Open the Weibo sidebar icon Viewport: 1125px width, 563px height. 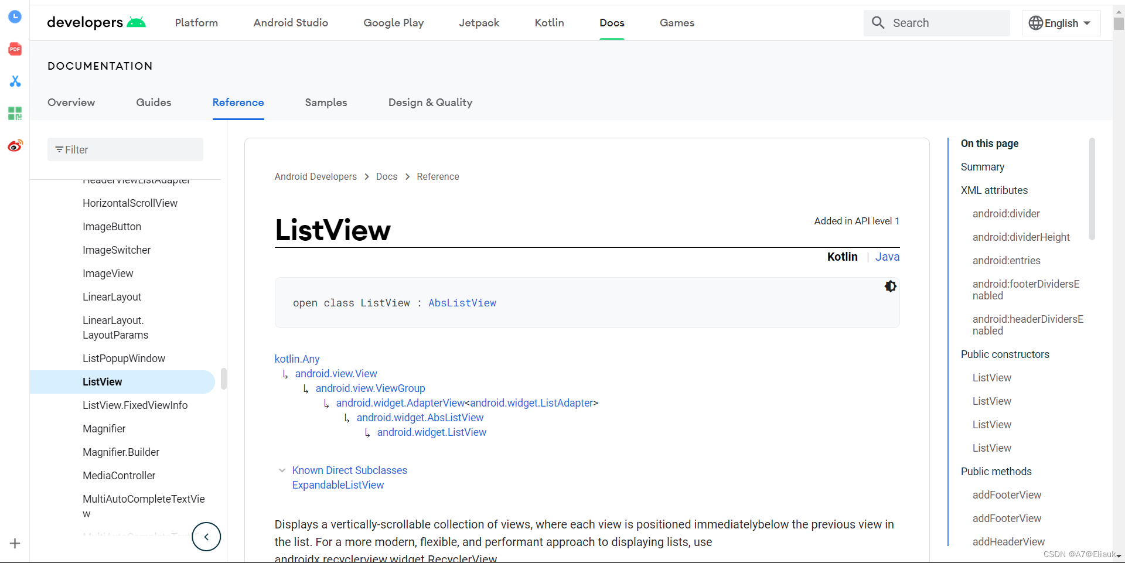pyautogui.click(x=15, y=145)
